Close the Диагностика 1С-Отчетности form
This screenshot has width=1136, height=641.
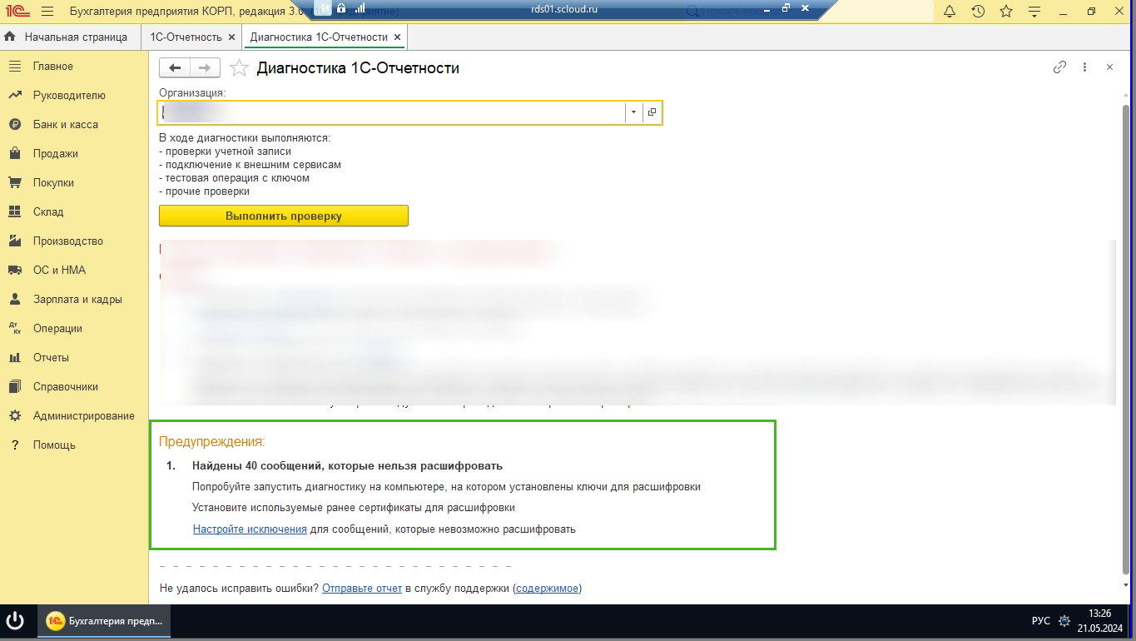[1109, 67]
